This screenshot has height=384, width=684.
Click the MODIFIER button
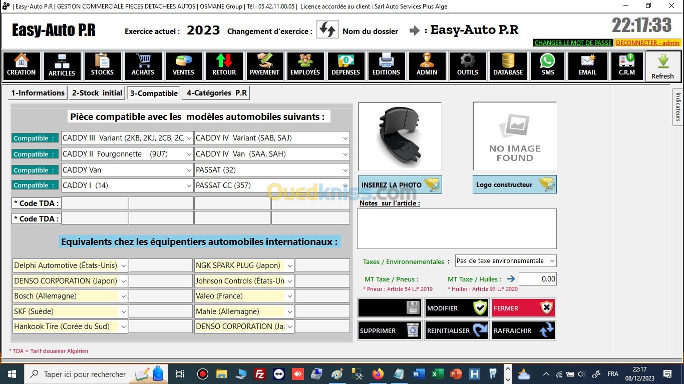point(456,308)
